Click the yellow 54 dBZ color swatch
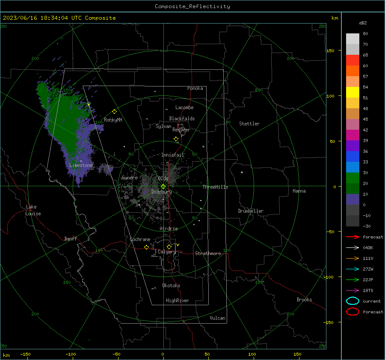Viewport: 385px width, 360px height. [x=352, y=92]
